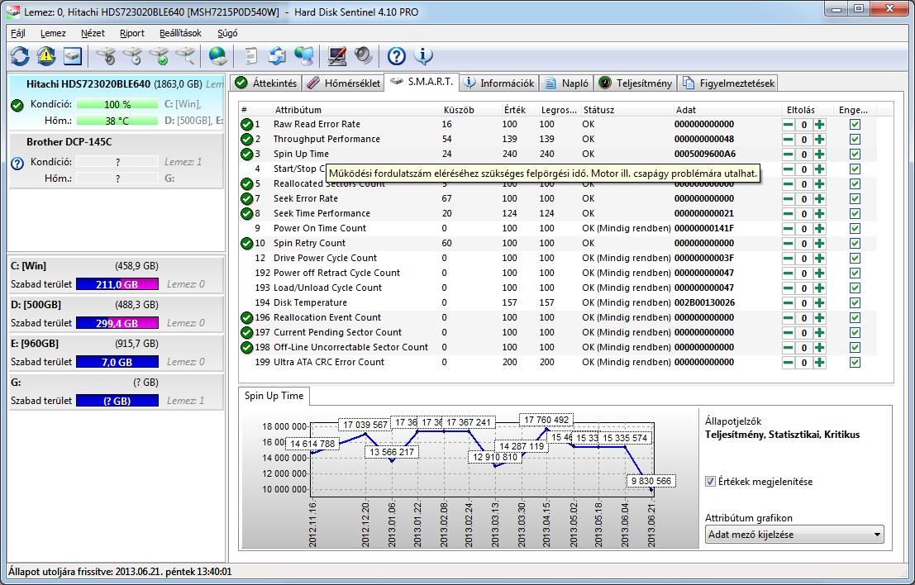915x585 pixels.
Task: Click the text report document icon
Action: 251,56
